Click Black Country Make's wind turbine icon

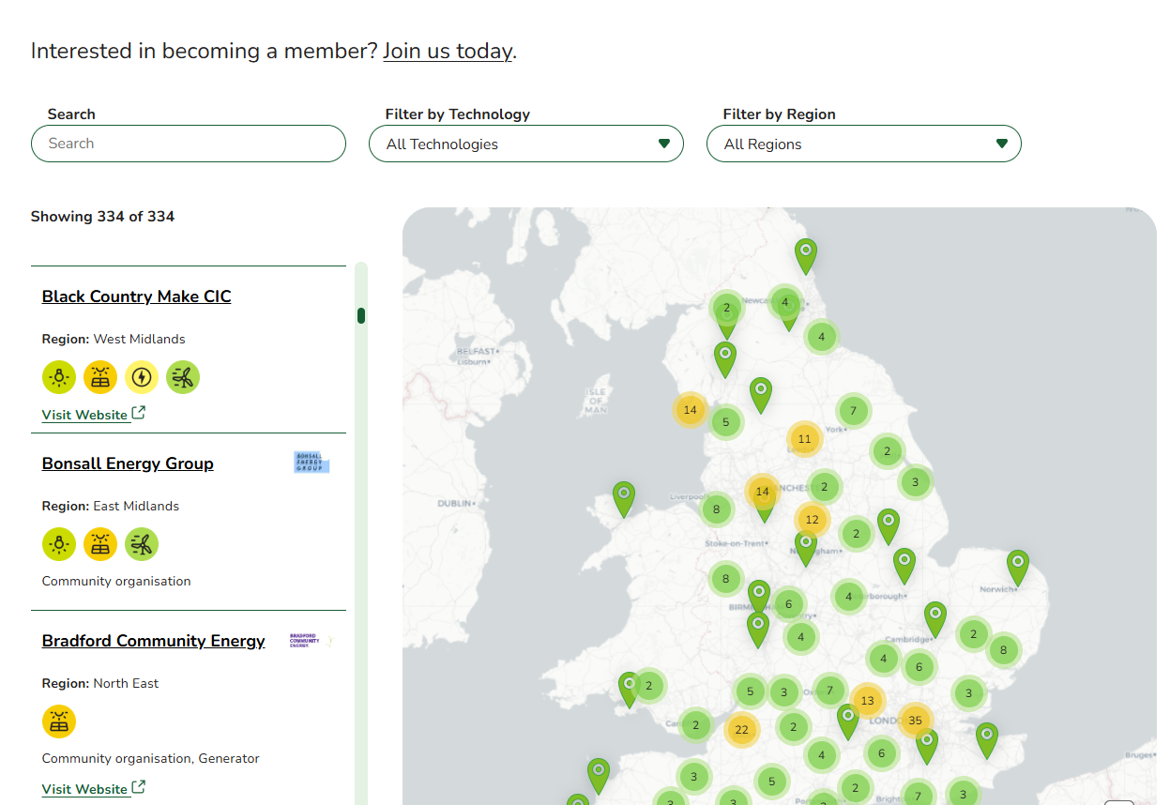pos(183,377)
